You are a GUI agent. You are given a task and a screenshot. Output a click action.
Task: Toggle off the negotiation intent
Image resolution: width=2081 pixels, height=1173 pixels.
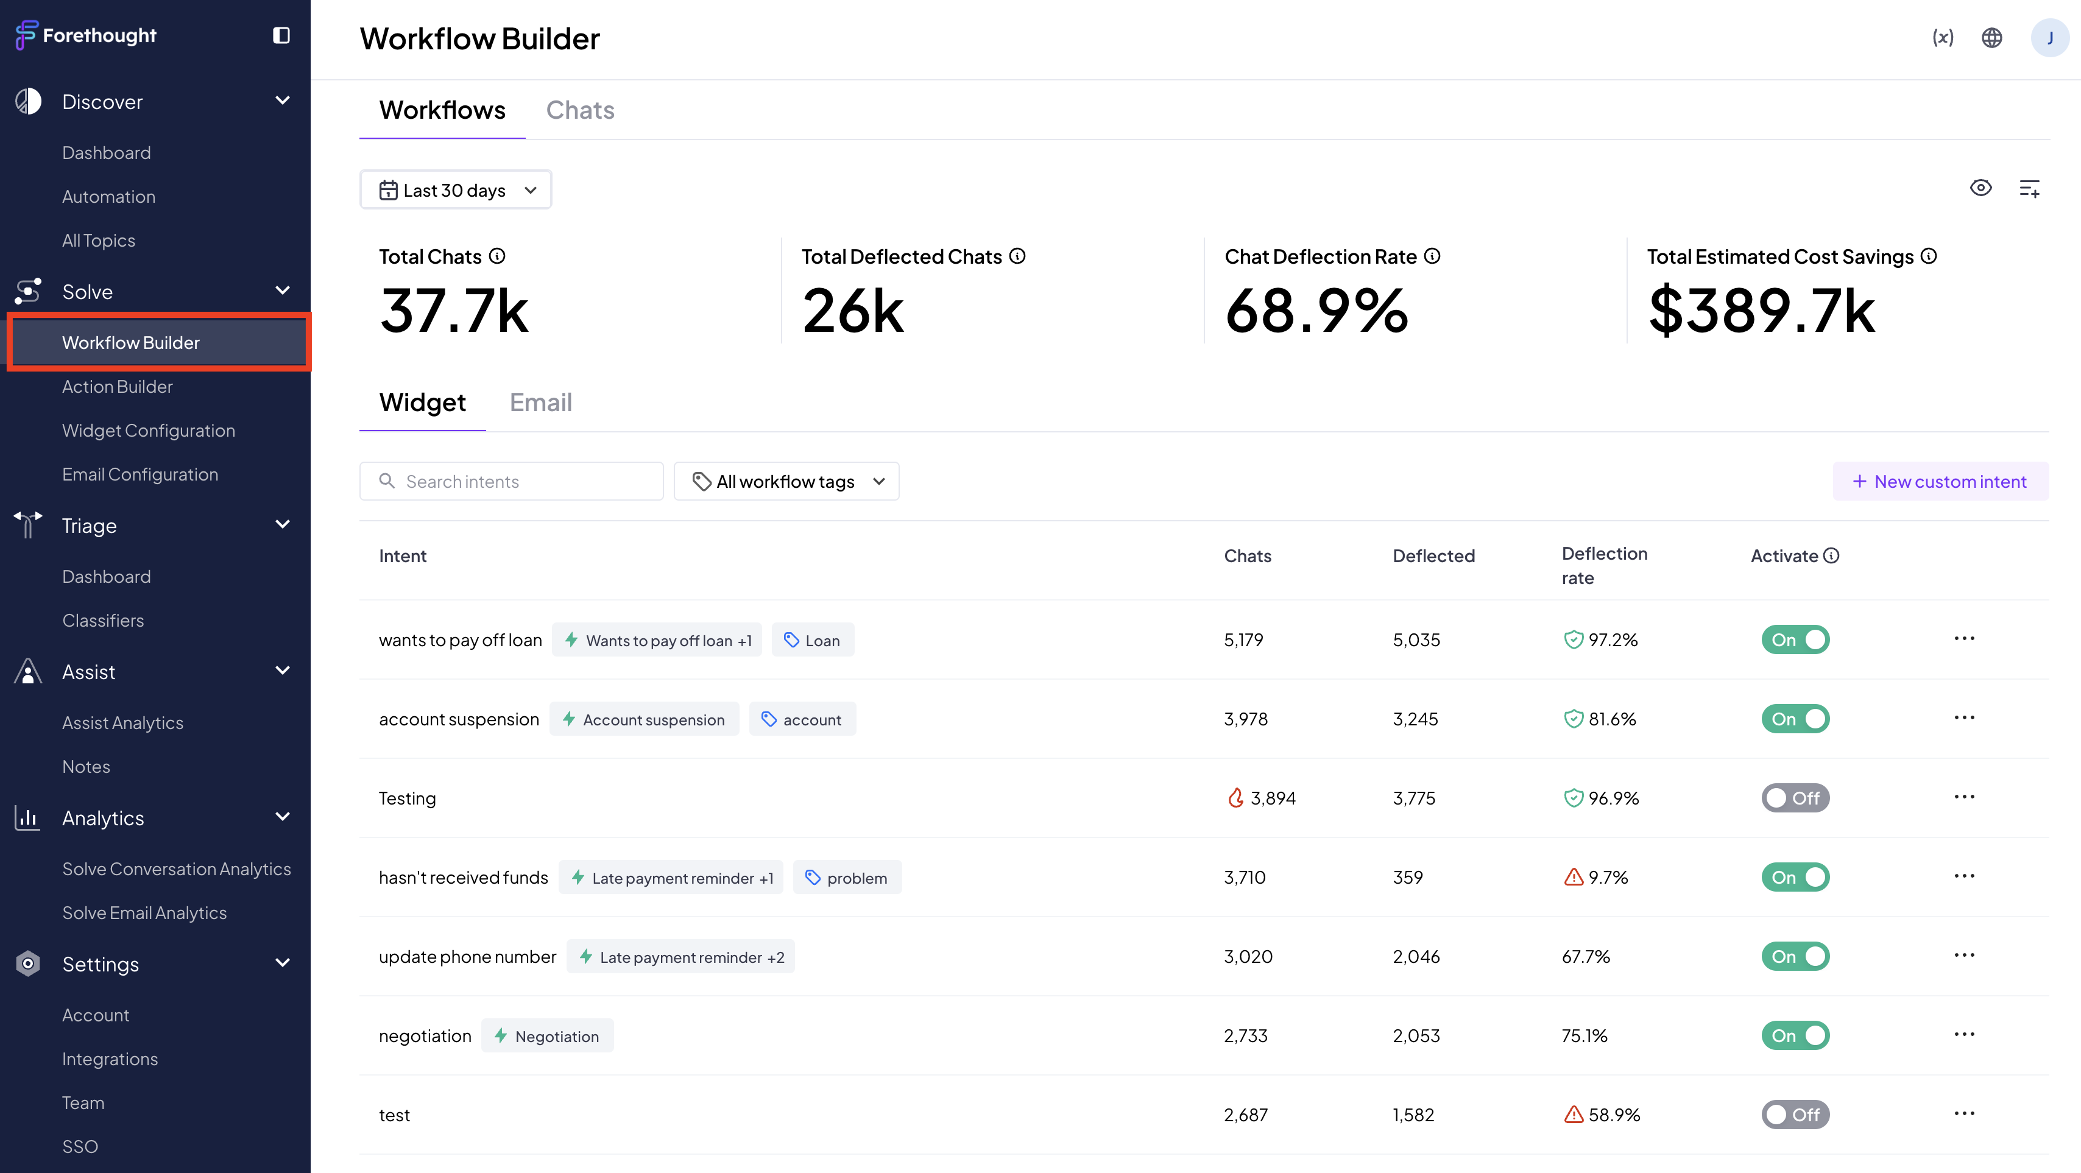(1795, 1036)
